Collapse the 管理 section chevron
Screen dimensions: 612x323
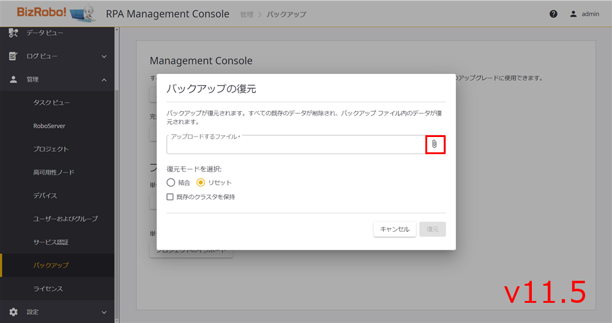pos(104,80)
